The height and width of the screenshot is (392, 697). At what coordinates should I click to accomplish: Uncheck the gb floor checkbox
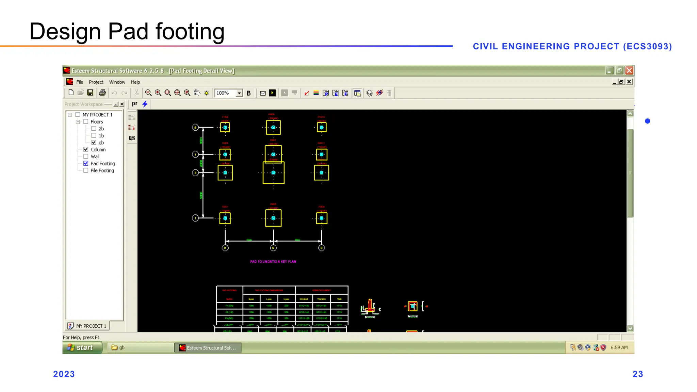(94, 142)
